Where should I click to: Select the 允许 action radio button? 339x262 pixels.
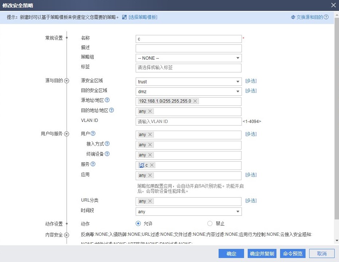point(138,223)
